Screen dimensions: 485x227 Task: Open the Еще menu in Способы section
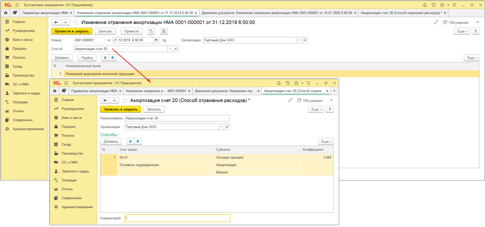(x=326, y=141)
